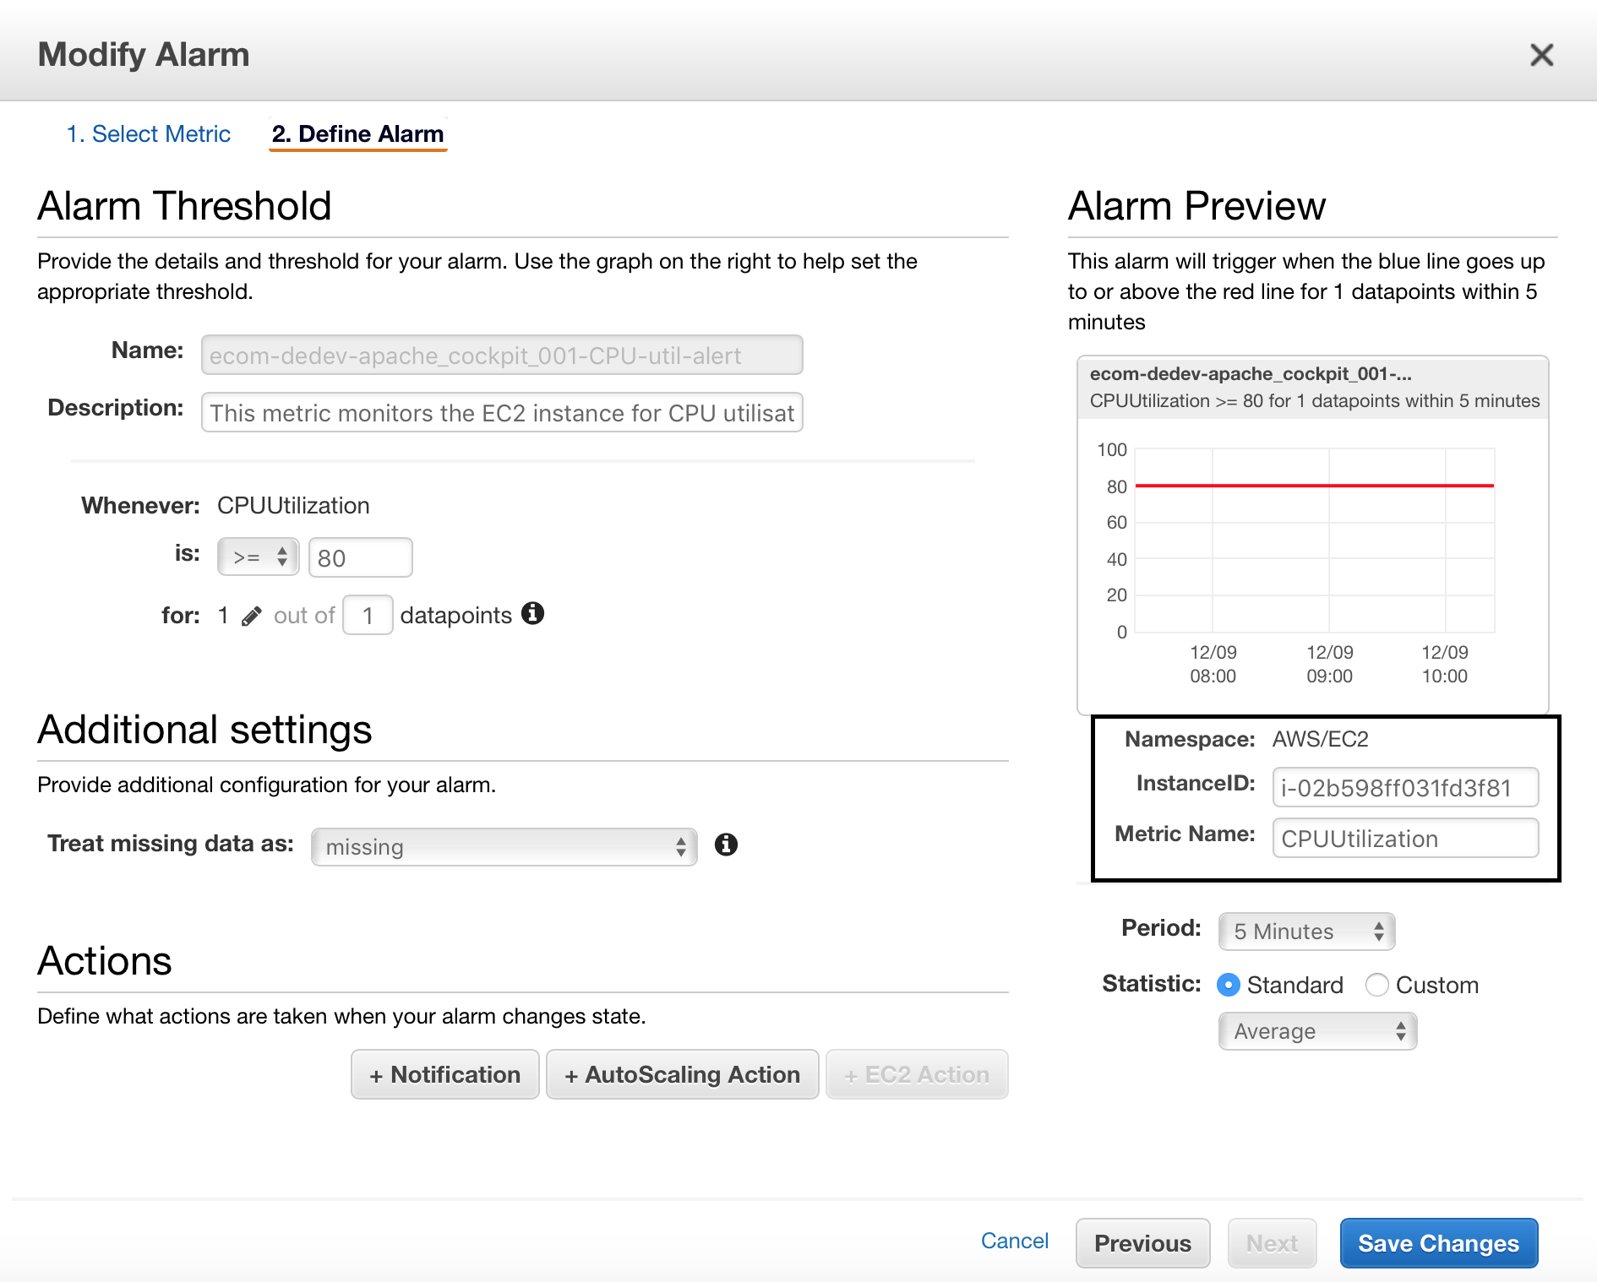Open the Average statistic dropdown
This screenshot has width=1597, height=1282.
coord(1317,1031)
